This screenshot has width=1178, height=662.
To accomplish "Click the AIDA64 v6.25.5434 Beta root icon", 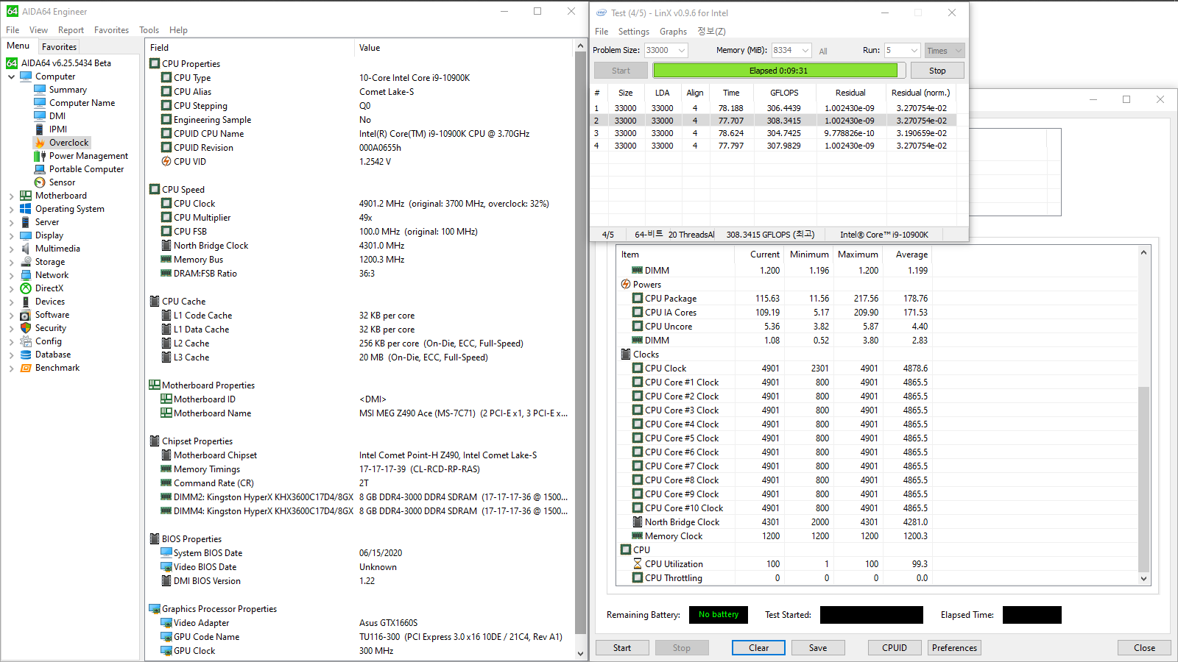I will tap(12, 63).
